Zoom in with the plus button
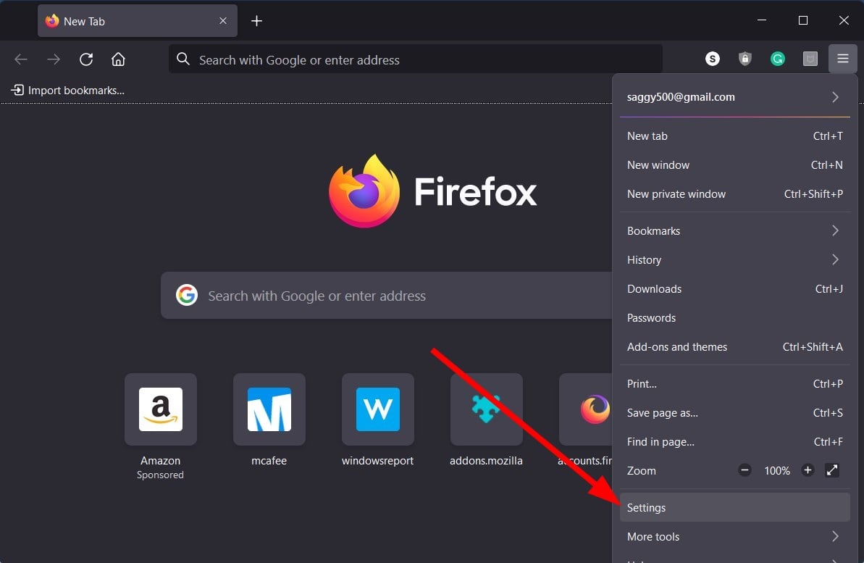Viewport: 864px width, 563px height. [808, 470]
